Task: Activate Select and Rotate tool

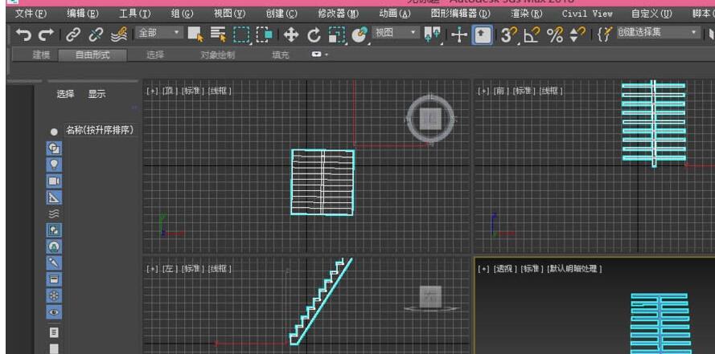Action: [314, 35]
